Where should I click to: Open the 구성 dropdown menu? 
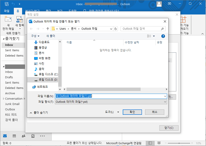[x=35, y=36]
